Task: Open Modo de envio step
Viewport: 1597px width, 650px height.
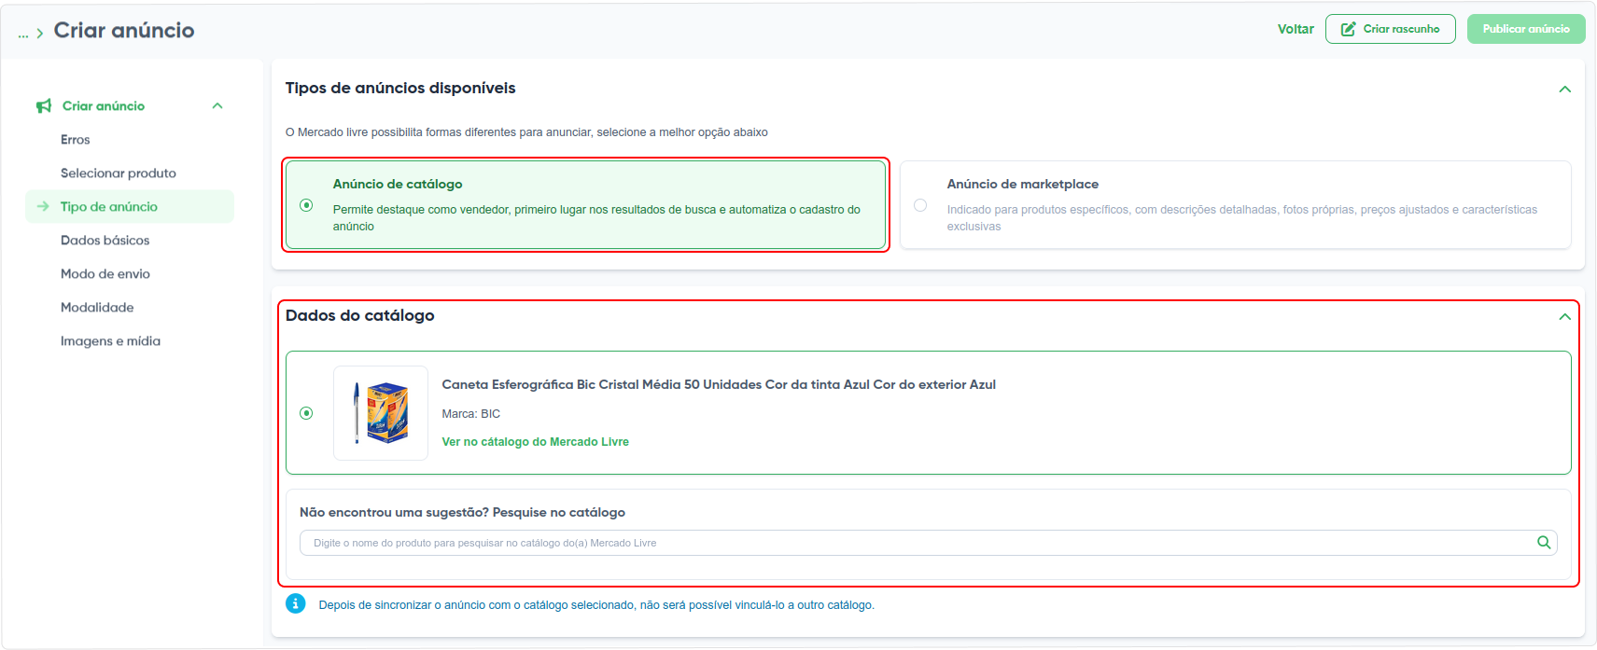Action: click(105, 274)
